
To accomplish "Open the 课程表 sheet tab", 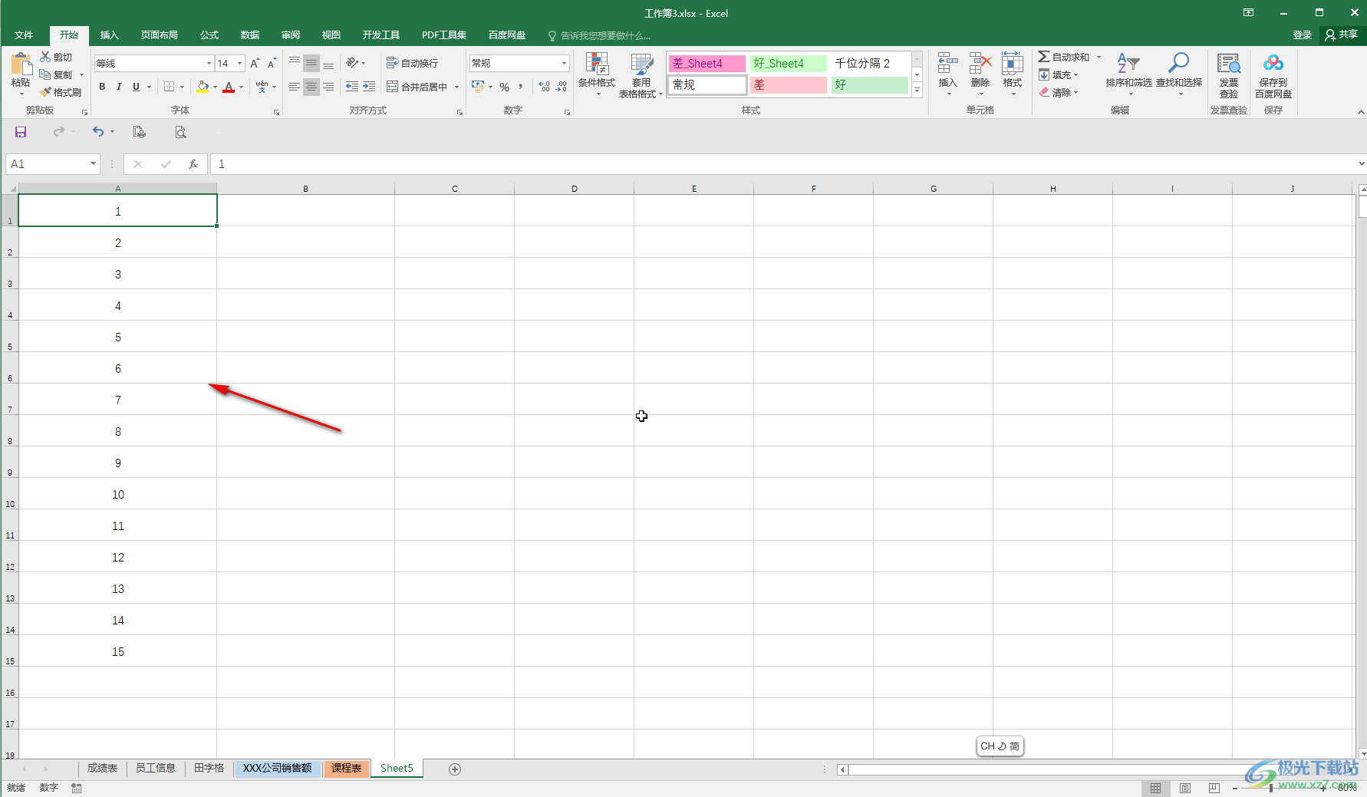I will 347,768.
